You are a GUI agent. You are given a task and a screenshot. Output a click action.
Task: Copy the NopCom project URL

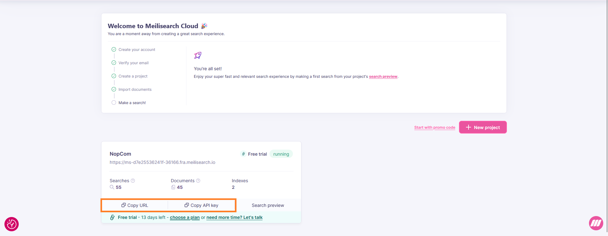(135, 205)
